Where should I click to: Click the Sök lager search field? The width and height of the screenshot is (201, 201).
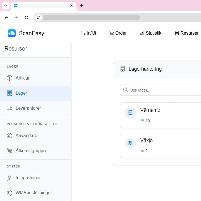pyautogui.click(x=161, y=90)
